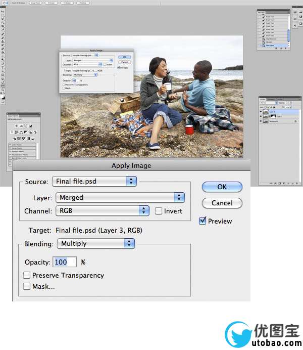Open blend mode dropdown in Layers panel
This screenshot has height=350, width=303.
point(269,103)
